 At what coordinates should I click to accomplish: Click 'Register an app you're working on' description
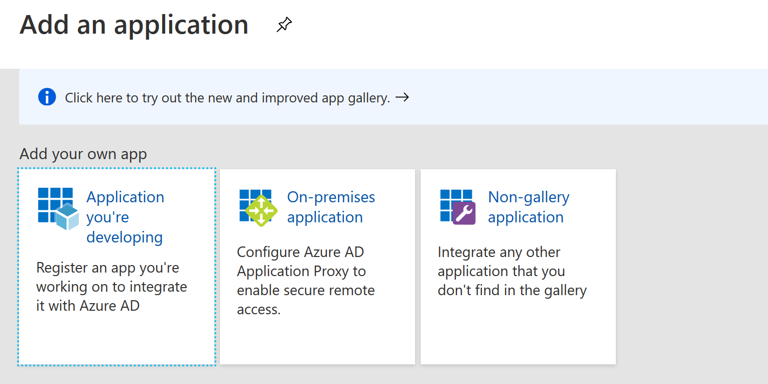(x=111, y=287)
